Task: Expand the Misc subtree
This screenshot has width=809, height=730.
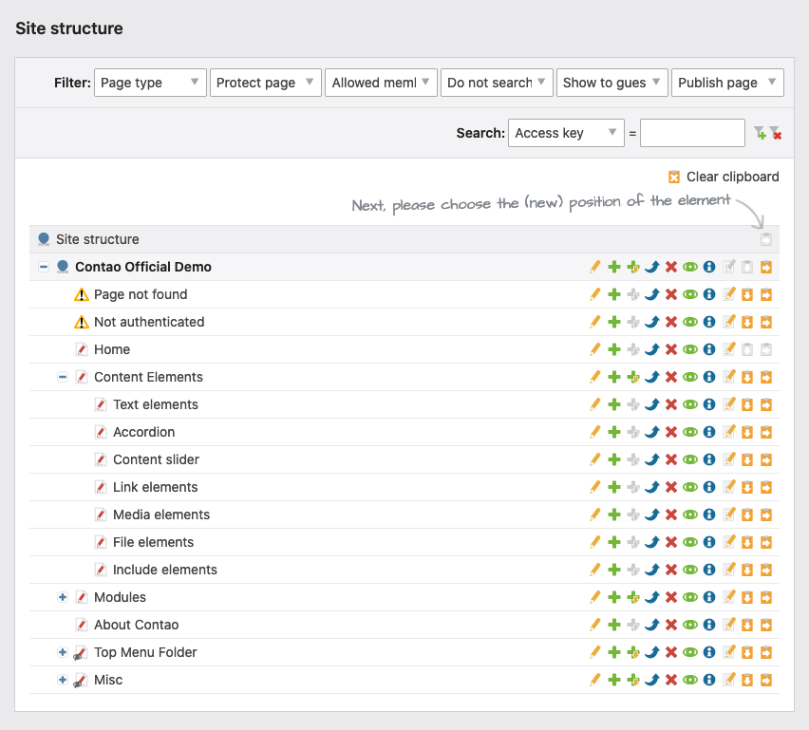Action: pos(63,680)
